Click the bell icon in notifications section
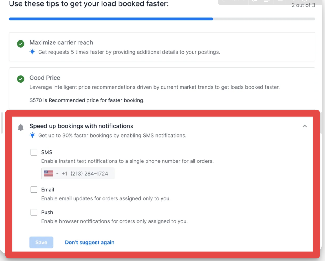The height and width of the screenshot is (261, 325). click(20, 127)
